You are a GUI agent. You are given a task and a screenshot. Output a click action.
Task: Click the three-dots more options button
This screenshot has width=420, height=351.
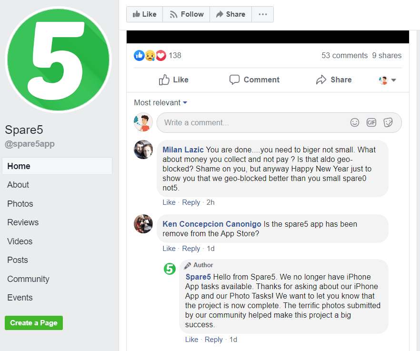262,14
